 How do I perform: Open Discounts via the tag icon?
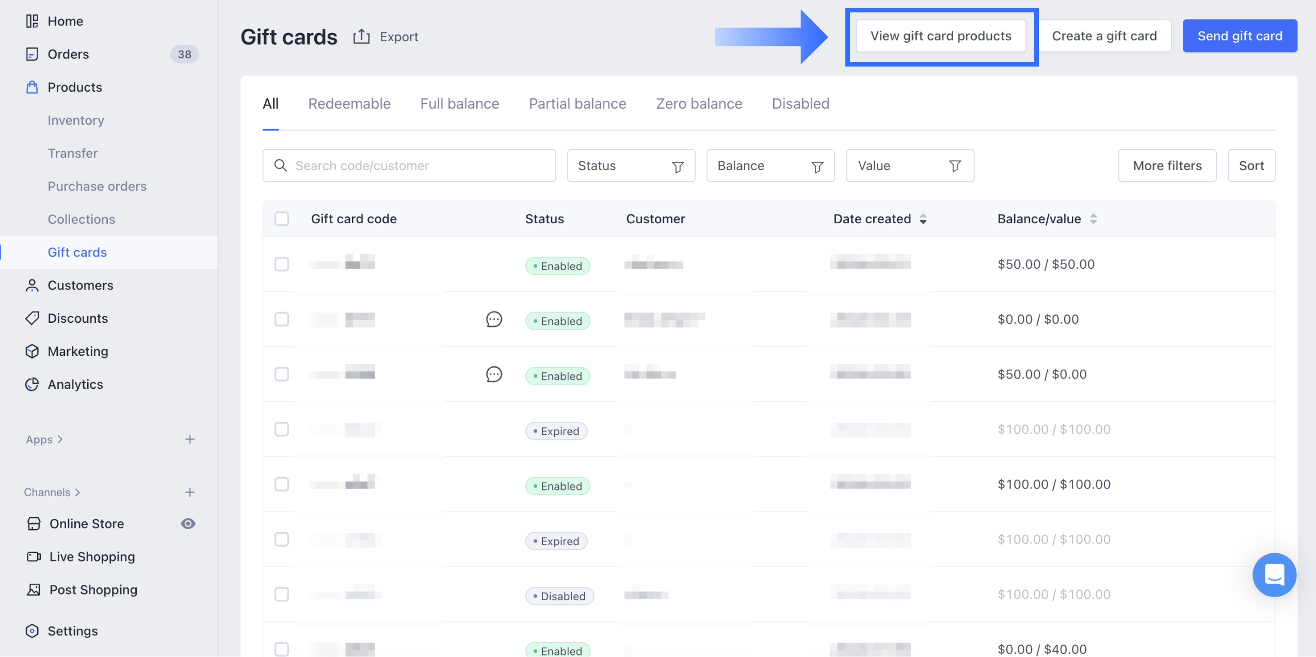32,318
